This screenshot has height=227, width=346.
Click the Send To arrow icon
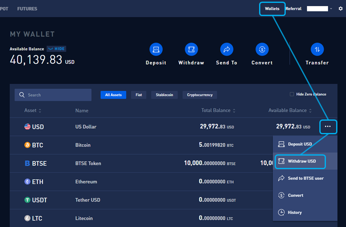(x=227, y=49)
